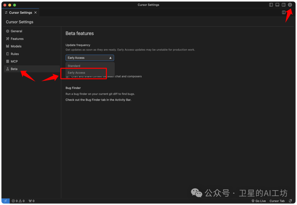The height and width of the screenshot is (205, 297).
Task: Close the Cursor Settings tab
Action: pos(35,13)
